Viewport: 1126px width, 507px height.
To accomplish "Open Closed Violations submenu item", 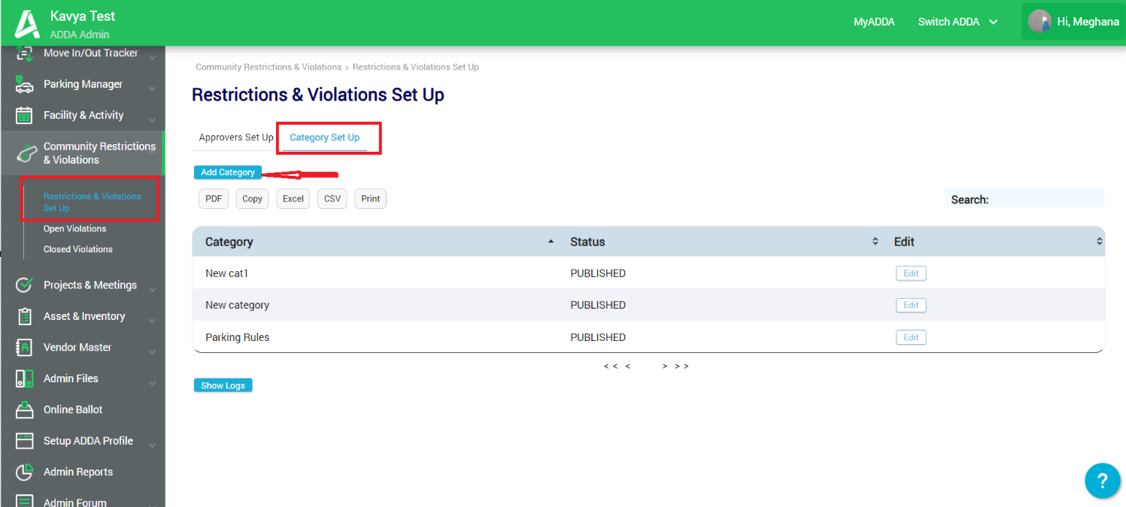I will tap(77, 249).
